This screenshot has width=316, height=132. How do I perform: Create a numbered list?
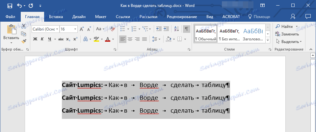[134, 29]
